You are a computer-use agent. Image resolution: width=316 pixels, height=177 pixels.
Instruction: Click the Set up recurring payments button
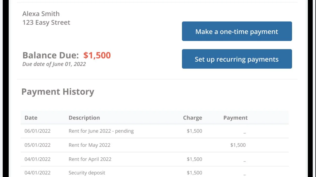point(236,59)
